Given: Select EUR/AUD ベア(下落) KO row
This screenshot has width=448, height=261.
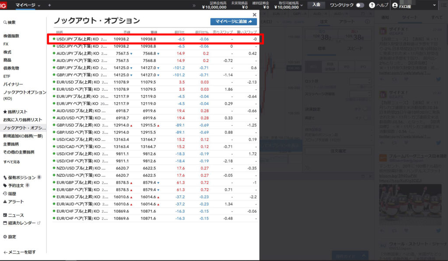Looking at the screenshot, I should (155, 204).
